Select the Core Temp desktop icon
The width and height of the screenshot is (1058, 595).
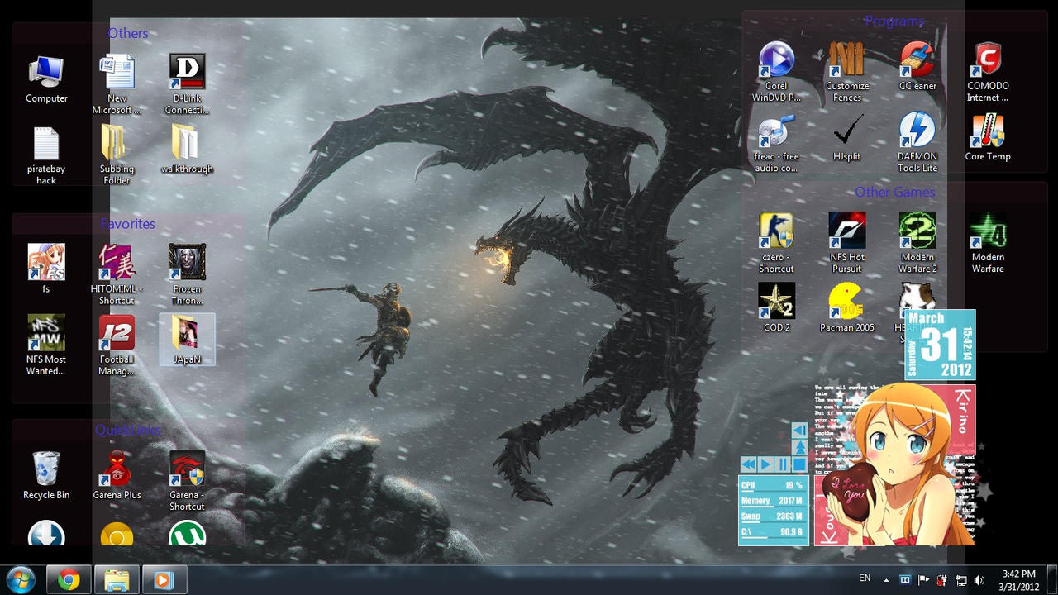click(988, 132)
